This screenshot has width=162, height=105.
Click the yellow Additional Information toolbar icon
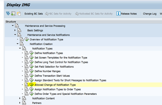pos(19,14)
